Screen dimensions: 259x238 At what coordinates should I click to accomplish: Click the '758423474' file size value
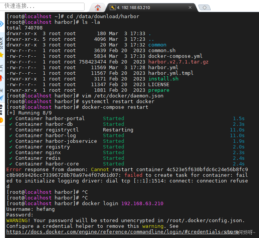[92, 62]
